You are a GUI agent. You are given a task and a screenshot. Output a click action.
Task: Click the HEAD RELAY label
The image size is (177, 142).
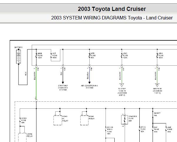click(x=92, y=118)
